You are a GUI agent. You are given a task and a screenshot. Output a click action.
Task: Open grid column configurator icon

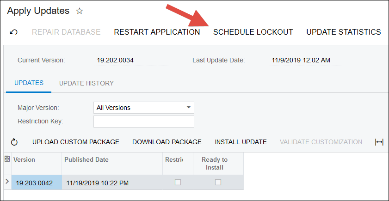click(7, 158)
